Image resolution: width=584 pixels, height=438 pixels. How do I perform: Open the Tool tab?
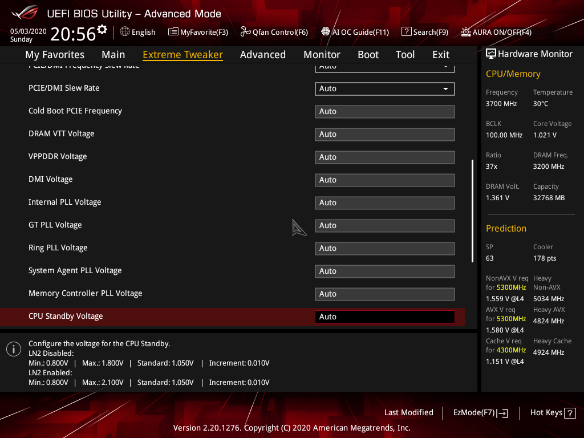click(x=405, y=55)
